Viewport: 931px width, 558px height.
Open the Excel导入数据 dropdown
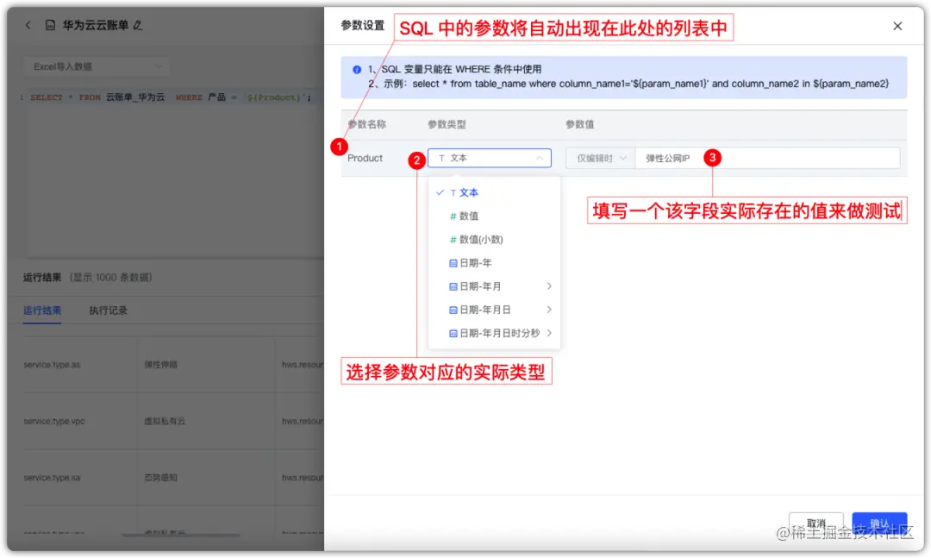click(97, 66)
